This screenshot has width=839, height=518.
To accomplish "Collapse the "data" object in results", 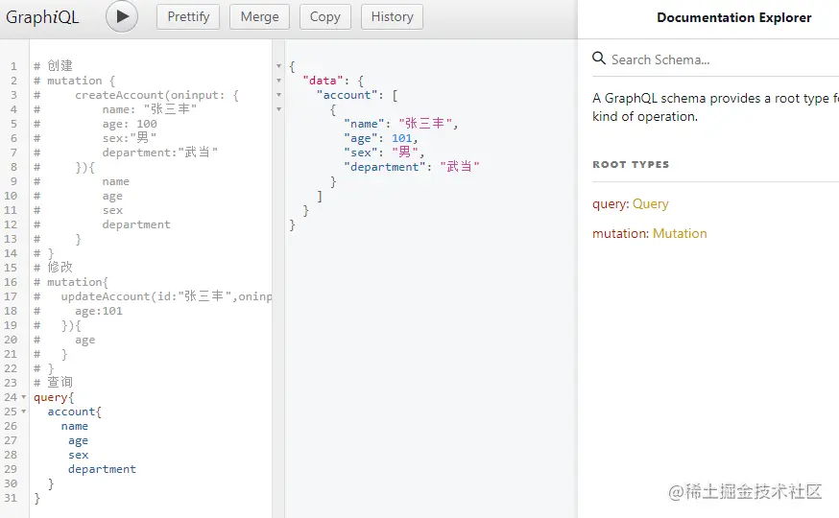I will [x=278, y=81].
